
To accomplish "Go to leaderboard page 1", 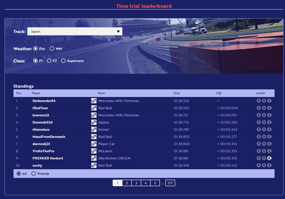I will click(x=118, y=183).
